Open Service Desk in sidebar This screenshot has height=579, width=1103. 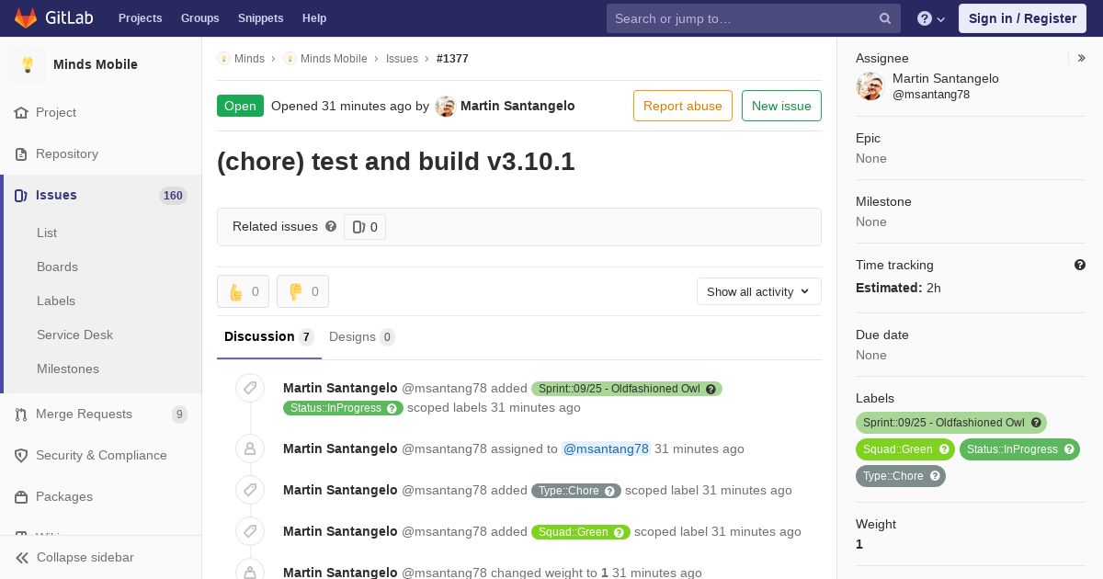click(74, 335)
